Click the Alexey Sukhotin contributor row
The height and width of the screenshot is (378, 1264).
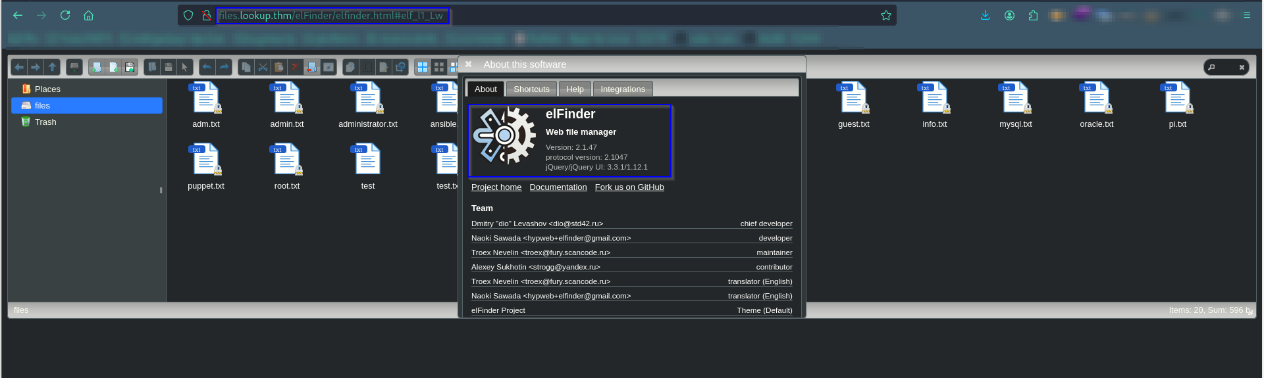click(632, 267)
